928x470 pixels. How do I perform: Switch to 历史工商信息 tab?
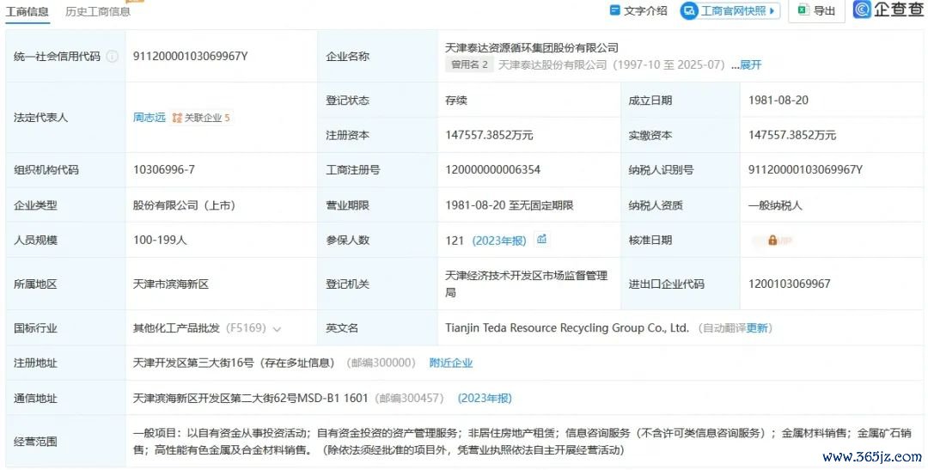(x=98, y=11)
